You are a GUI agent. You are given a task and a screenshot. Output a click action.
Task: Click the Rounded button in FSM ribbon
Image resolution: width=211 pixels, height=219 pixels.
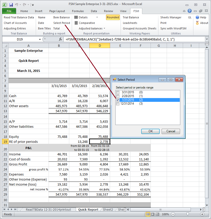point(113,17)
